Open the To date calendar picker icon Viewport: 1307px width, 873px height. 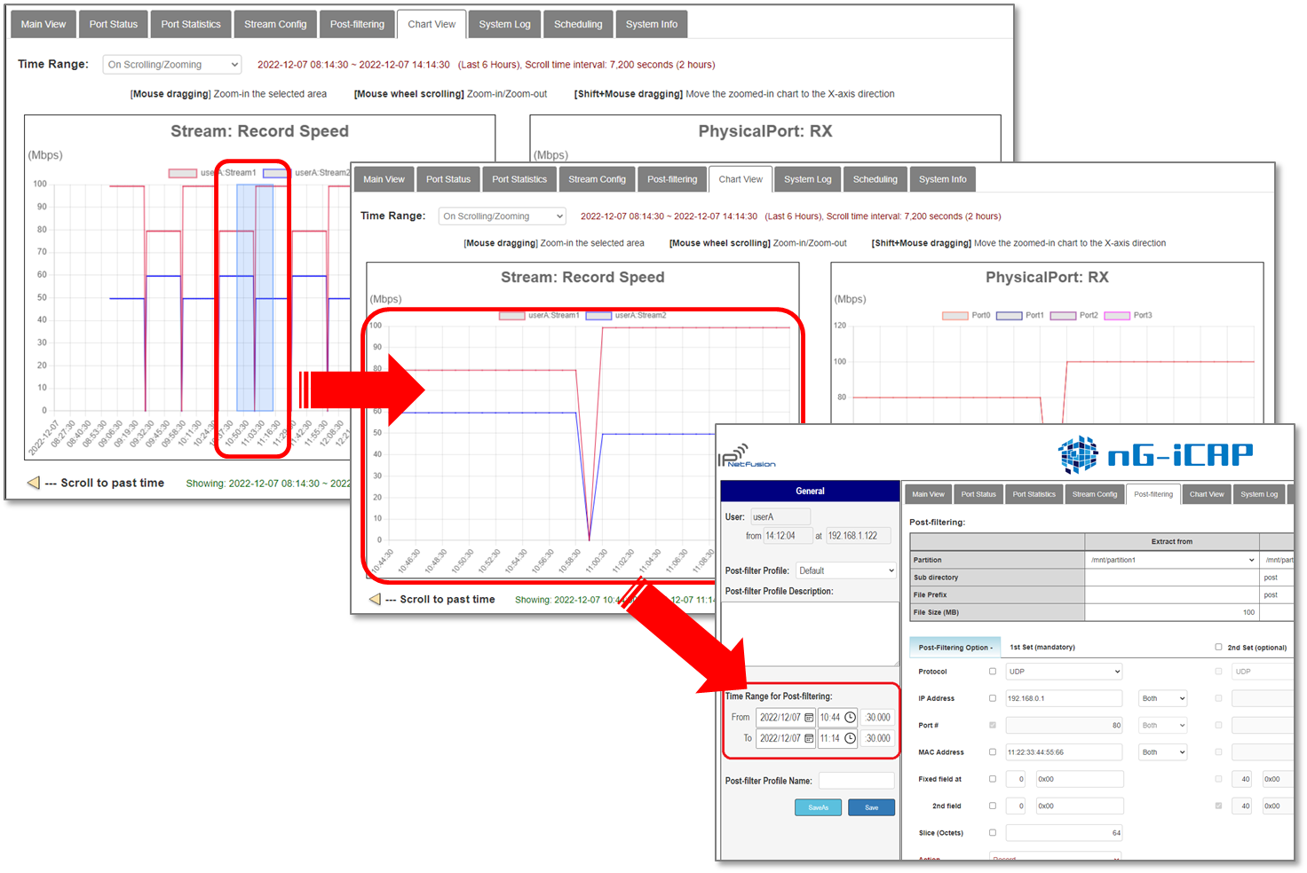[809, 738]
